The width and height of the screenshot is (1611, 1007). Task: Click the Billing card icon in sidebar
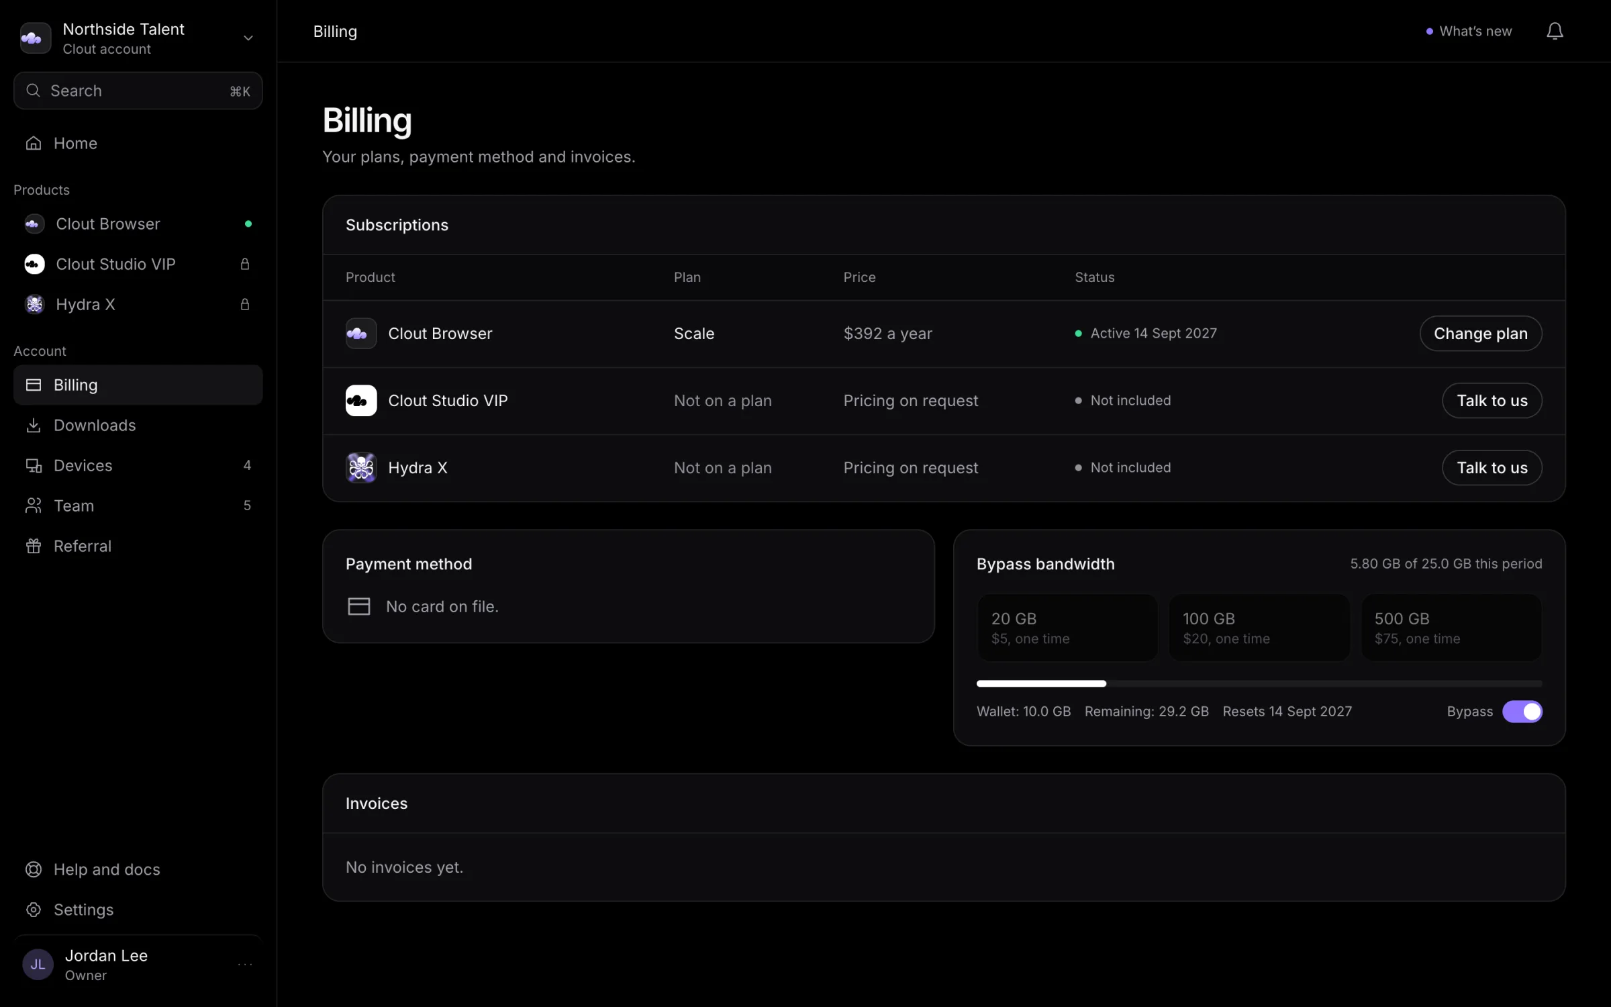point(34,385)
